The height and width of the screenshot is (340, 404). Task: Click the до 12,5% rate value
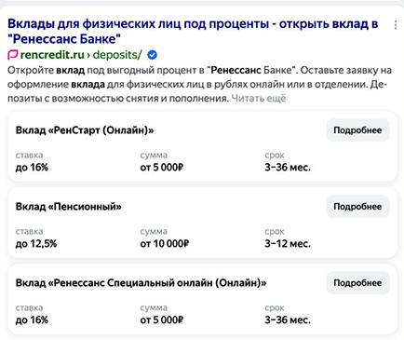(x=36, y=244)
